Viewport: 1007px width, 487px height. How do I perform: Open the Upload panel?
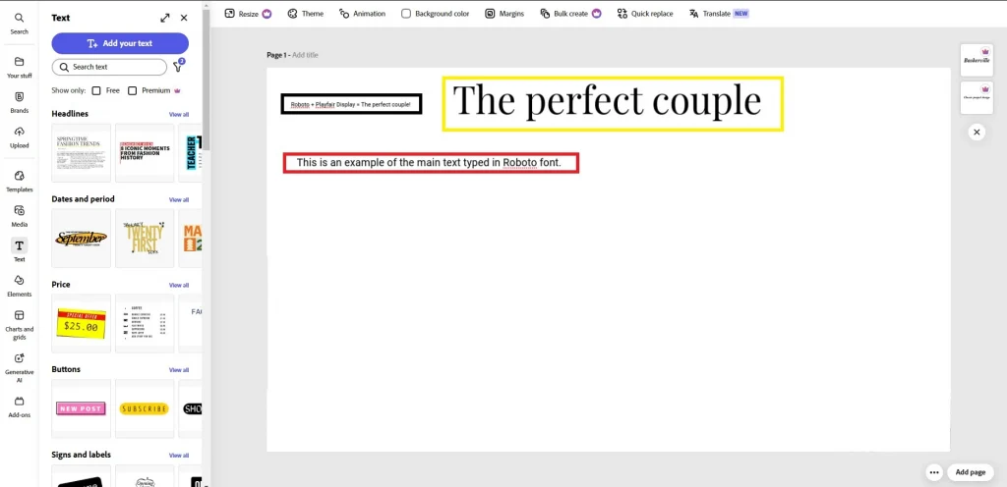20,137
